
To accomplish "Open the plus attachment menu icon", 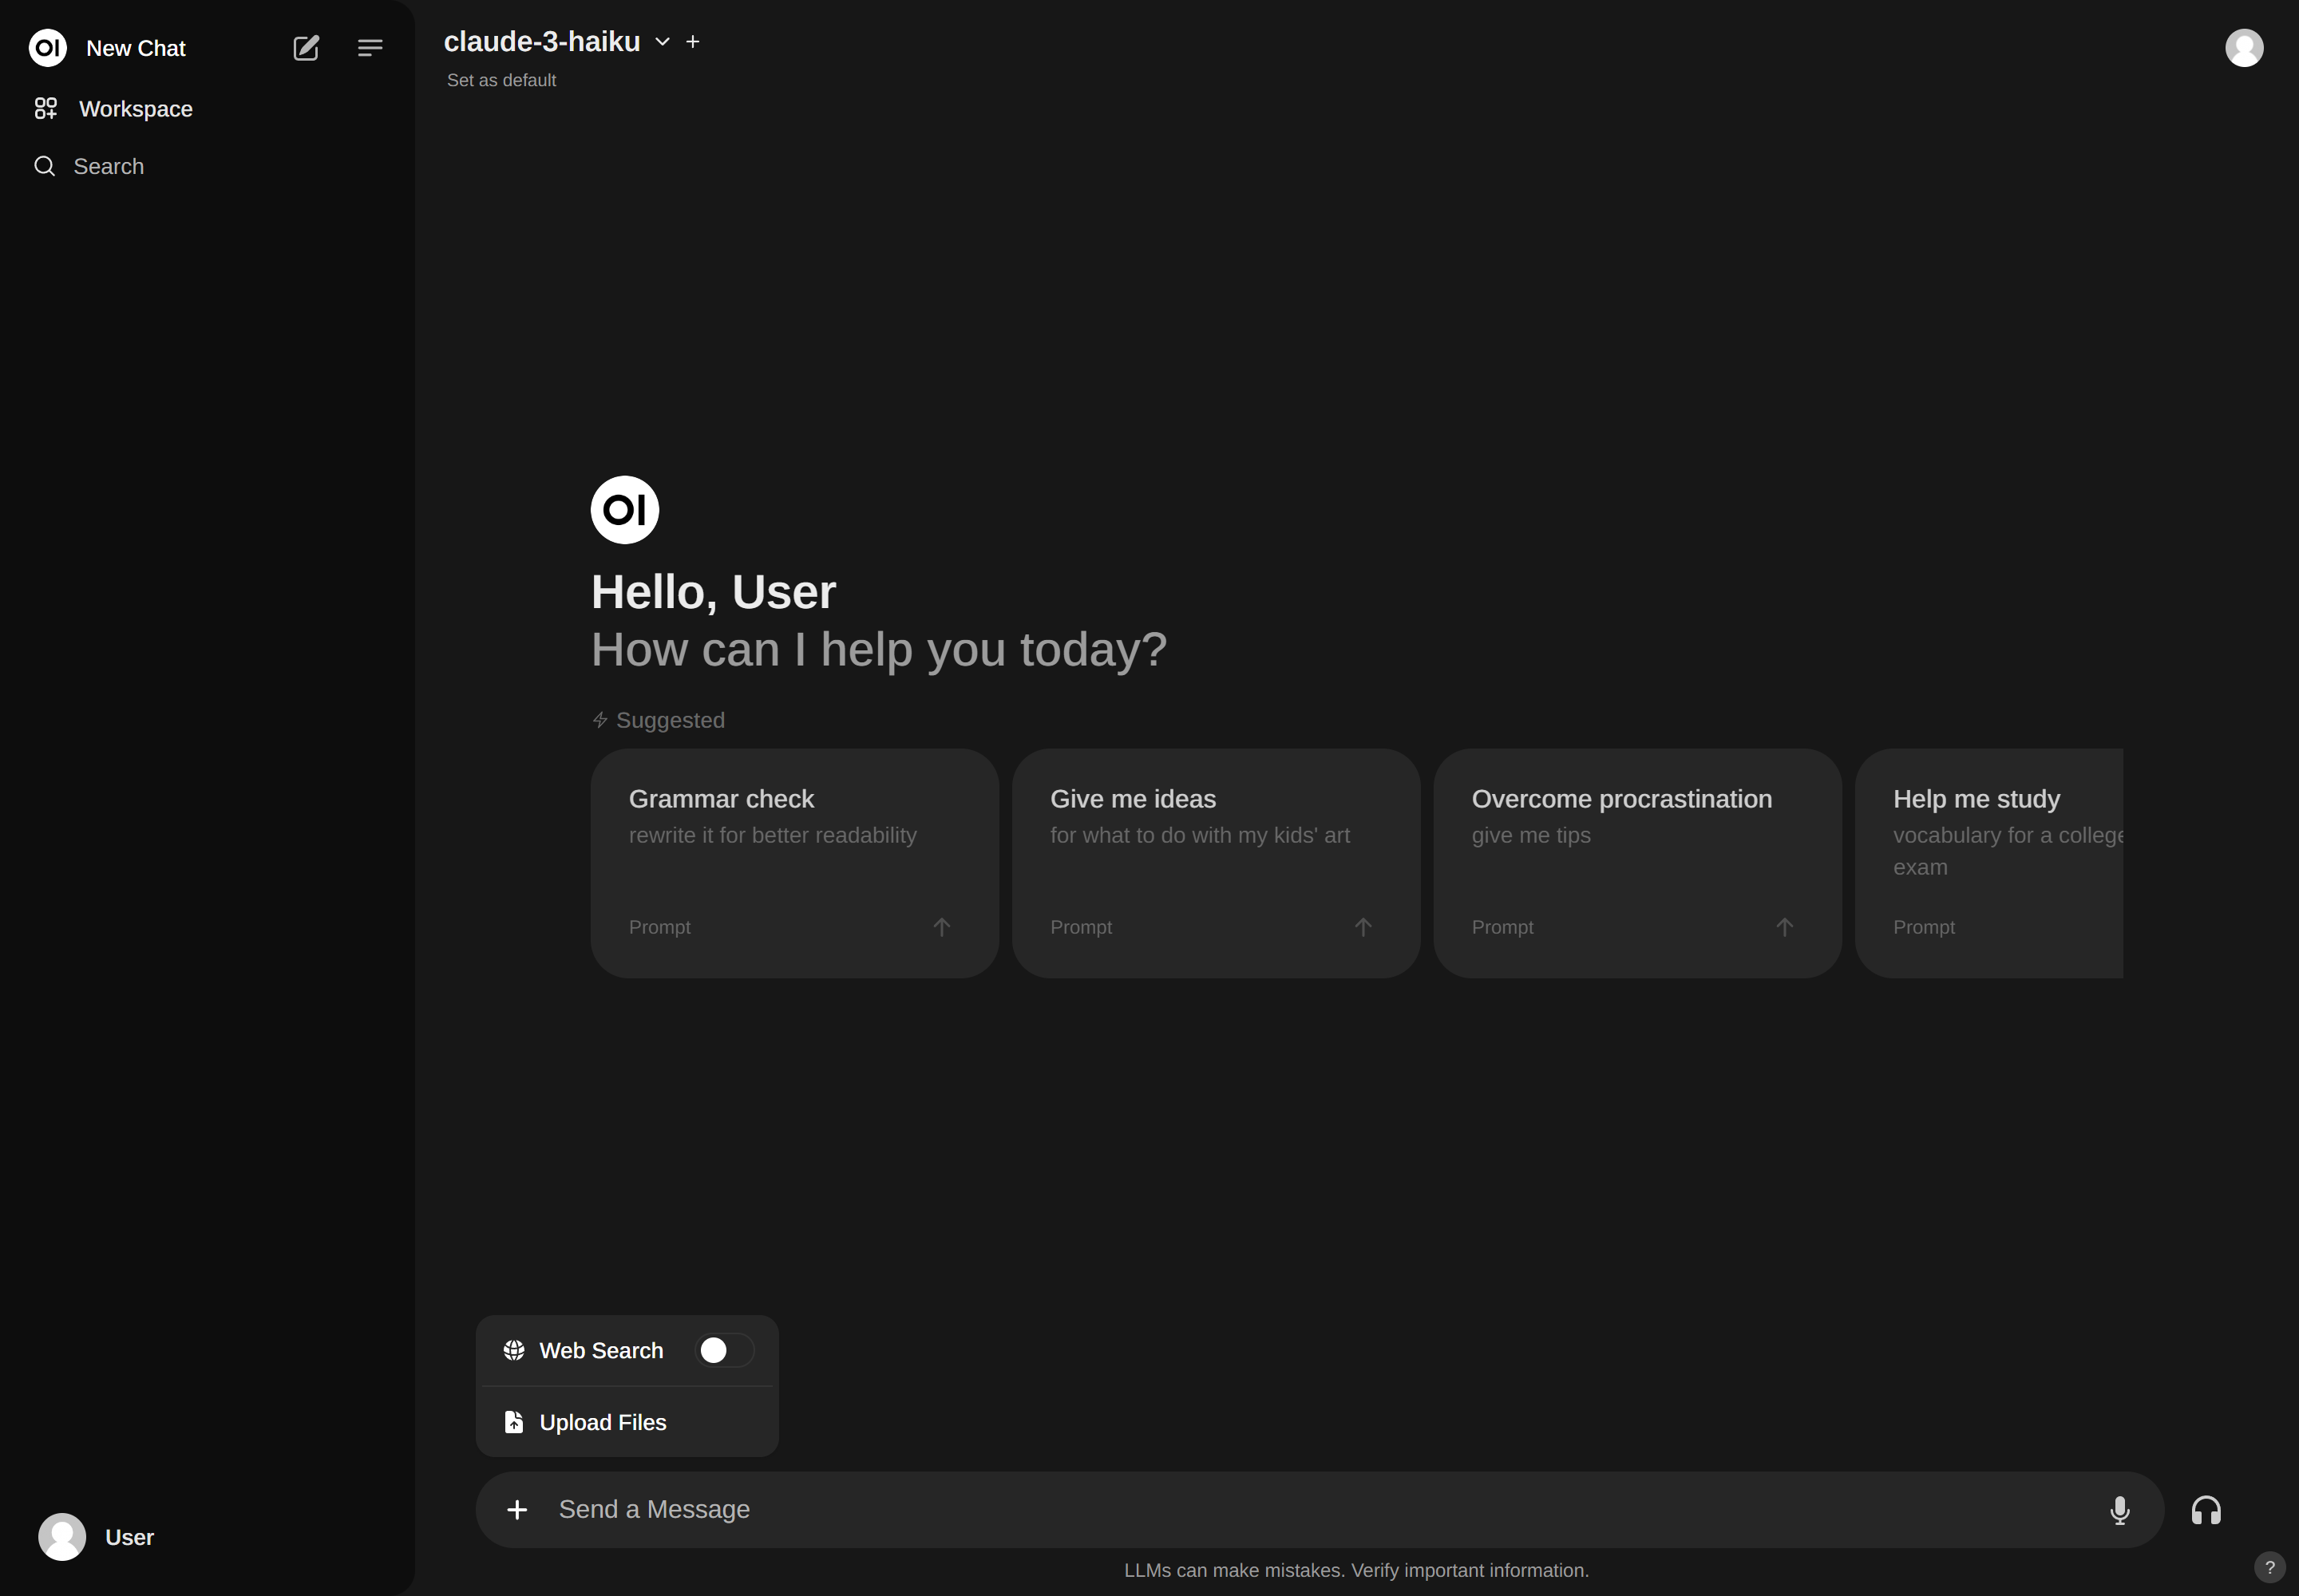I will tap(517, 1510).
